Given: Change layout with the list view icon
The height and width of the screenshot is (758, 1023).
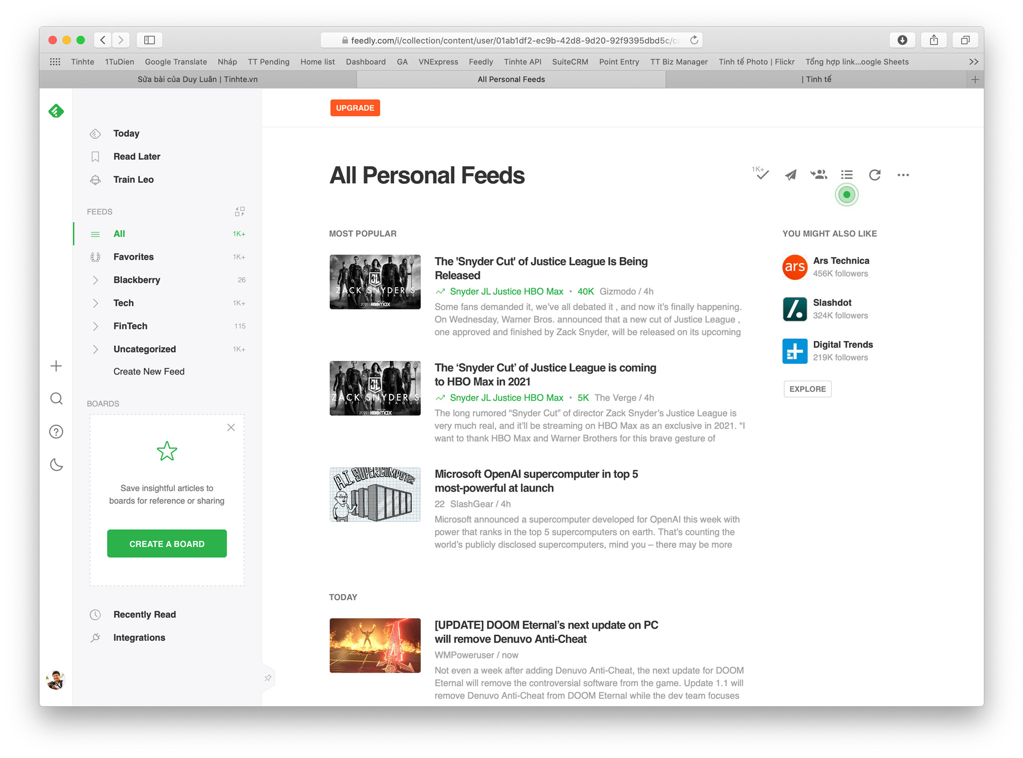Looking at the screenshot, I should (847, 175).
